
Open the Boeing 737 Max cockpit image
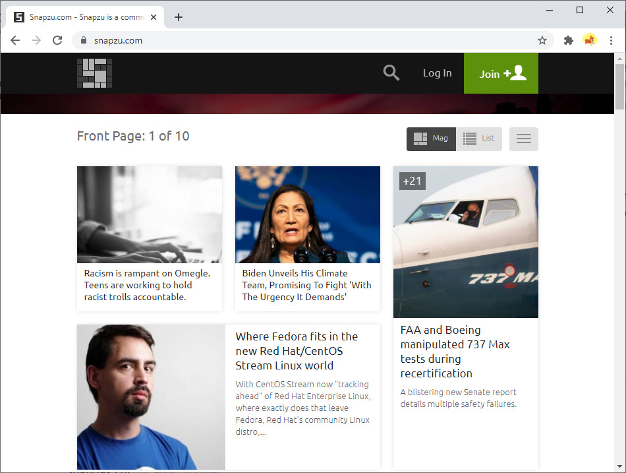pos(465,242)
